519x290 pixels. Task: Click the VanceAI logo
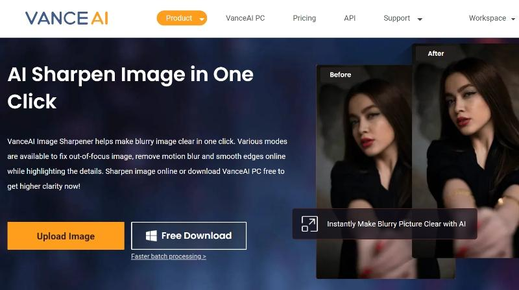pyautogui.click(x=66, y=18)
